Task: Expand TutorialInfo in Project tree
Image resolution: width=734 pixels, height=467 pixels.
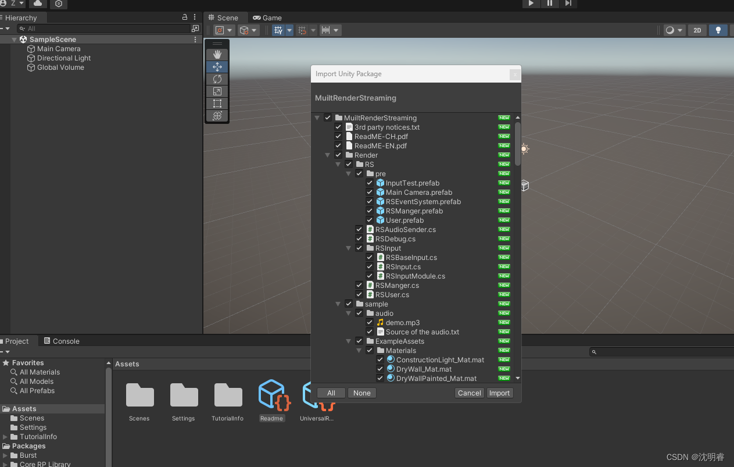Action: click(5, 437)
